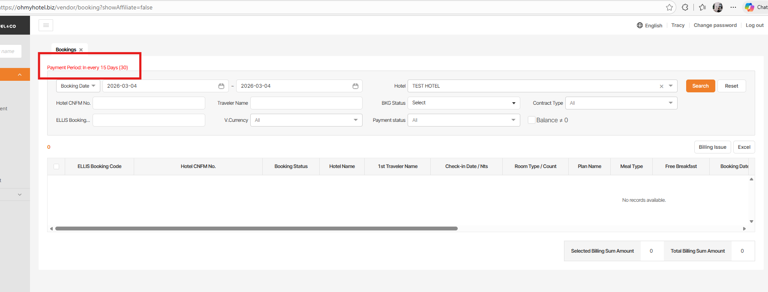Expand the Hotel dropdown arrow
Screen dimensions: 768x292
(671, 86)
